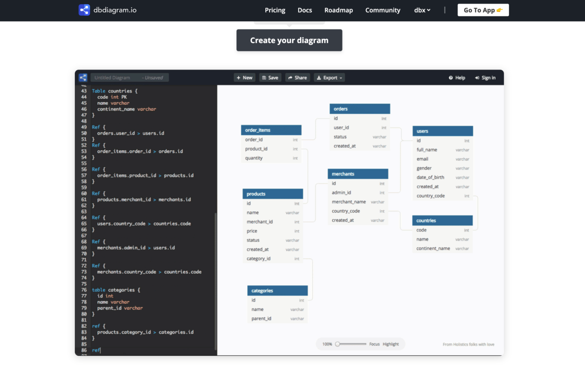Select the merchants table header in diagram
Screen dimensions: 585x379
click(358, 174)
